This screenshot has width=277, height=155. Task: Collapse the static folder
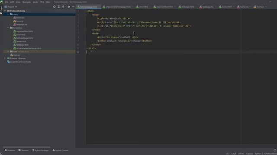8,14
